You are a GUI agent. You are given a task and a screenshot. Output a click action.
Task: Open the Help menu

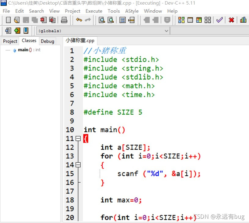click(x=172, y=11)
